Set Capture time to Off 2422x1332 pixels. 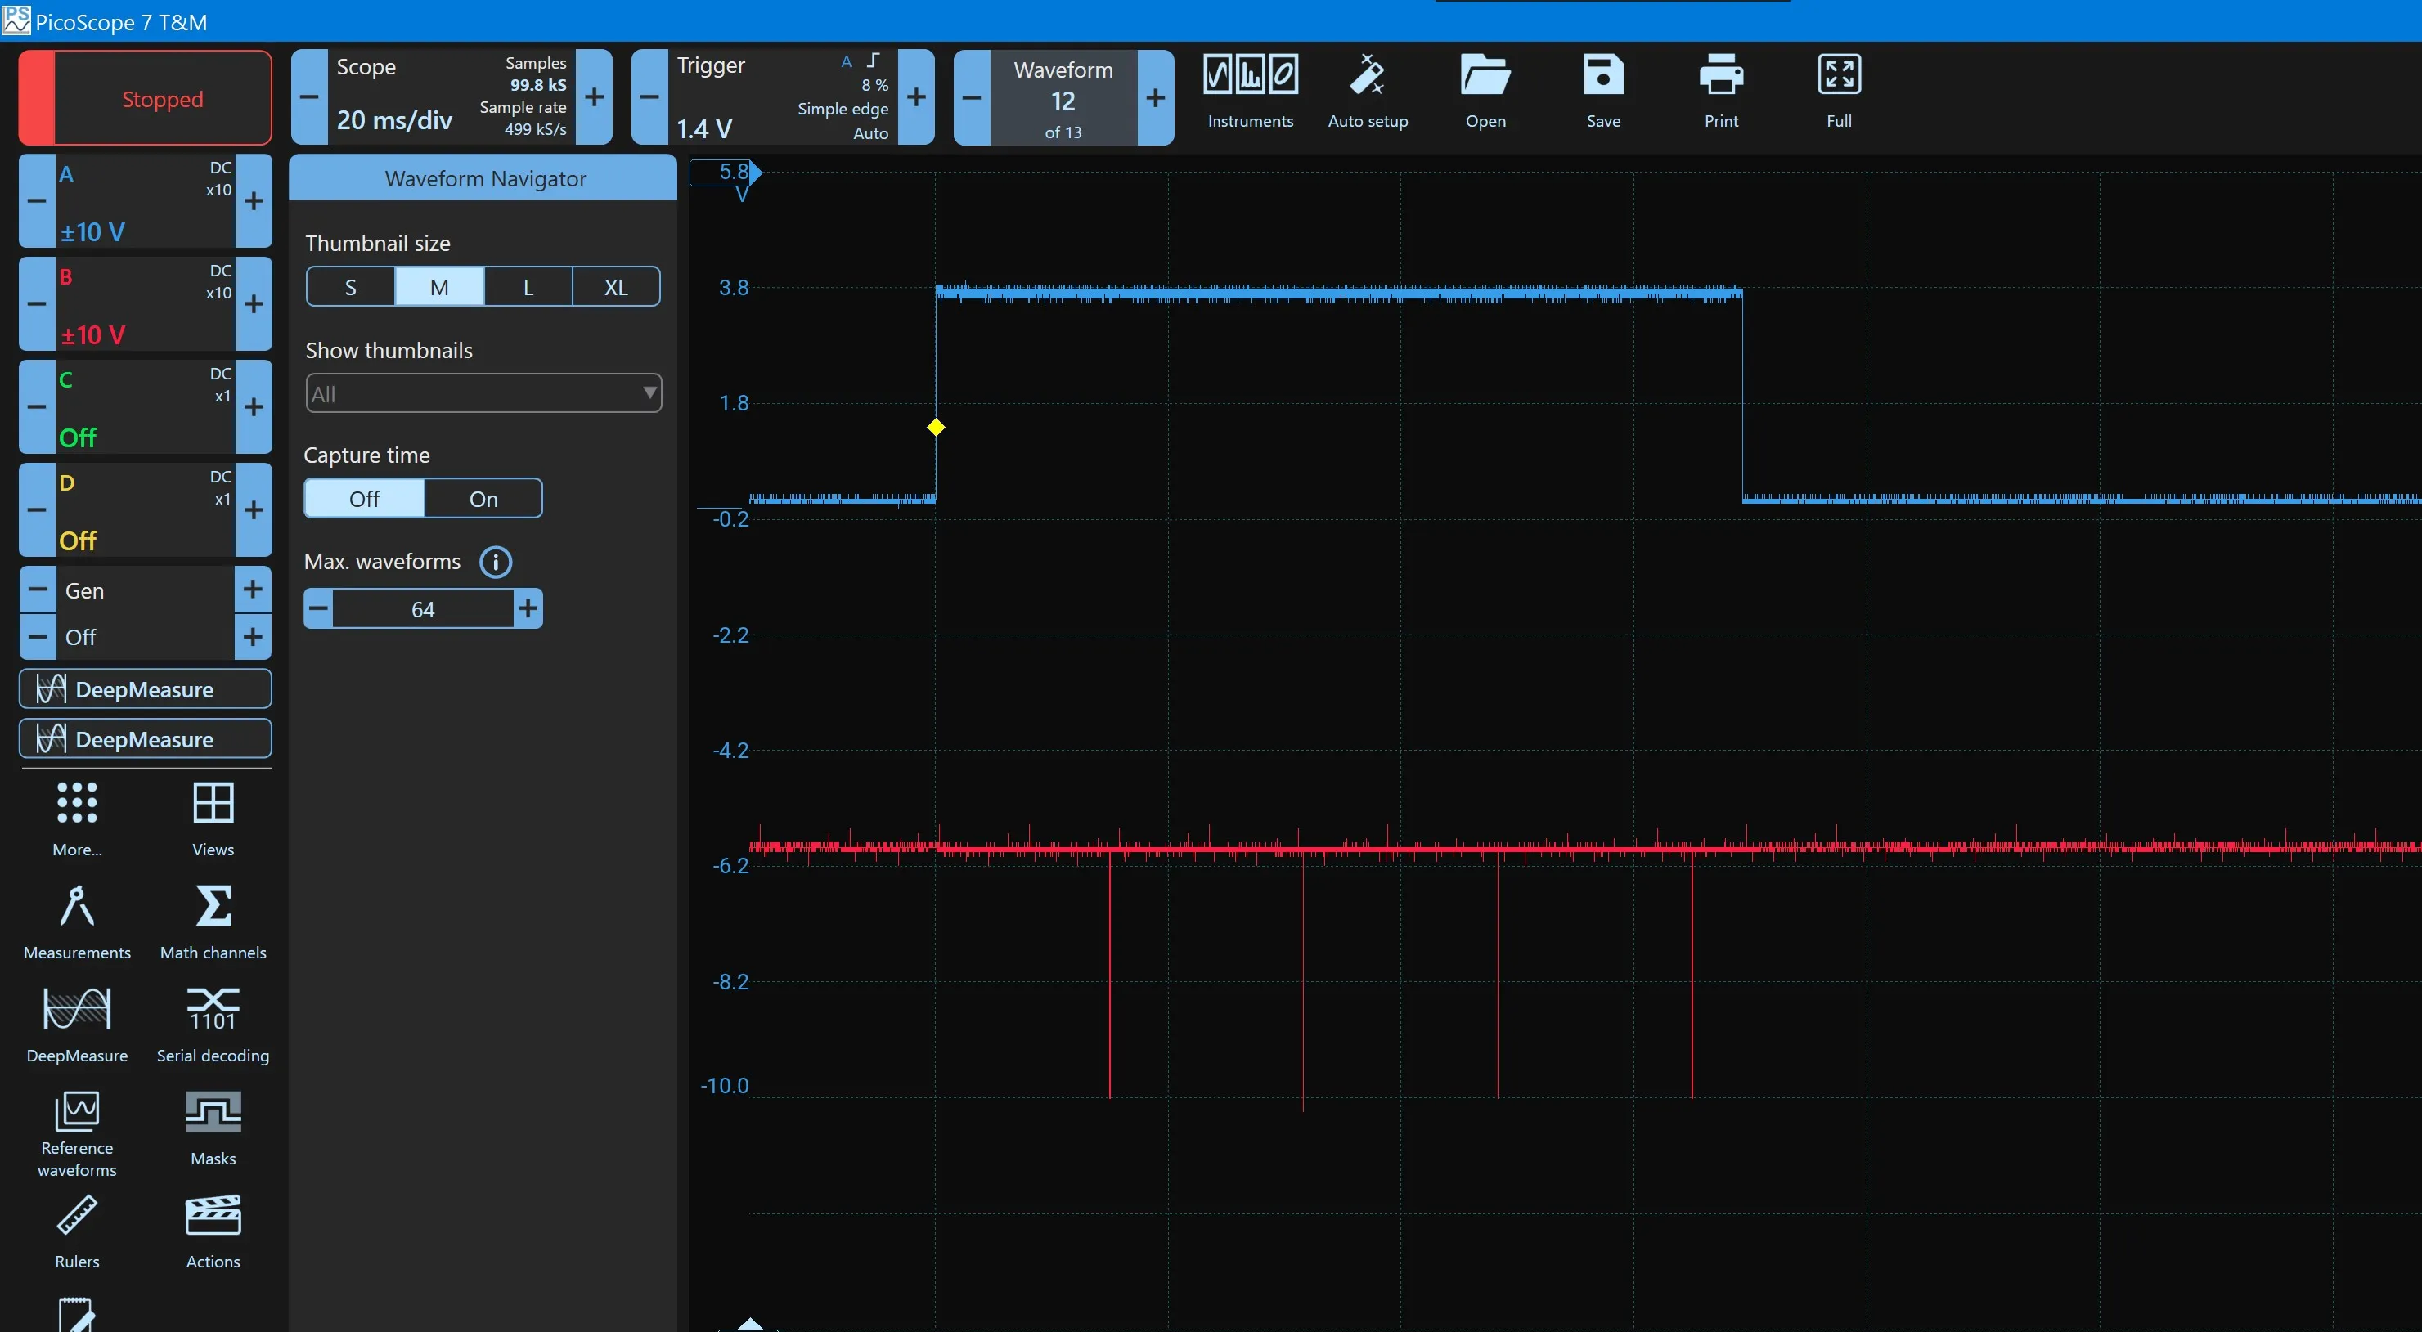pyautogui.click(x=365, y=499)
